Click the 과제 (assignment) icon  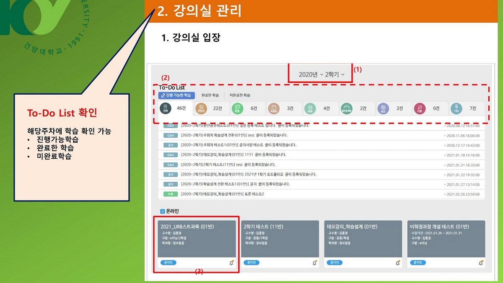(310, 108)
